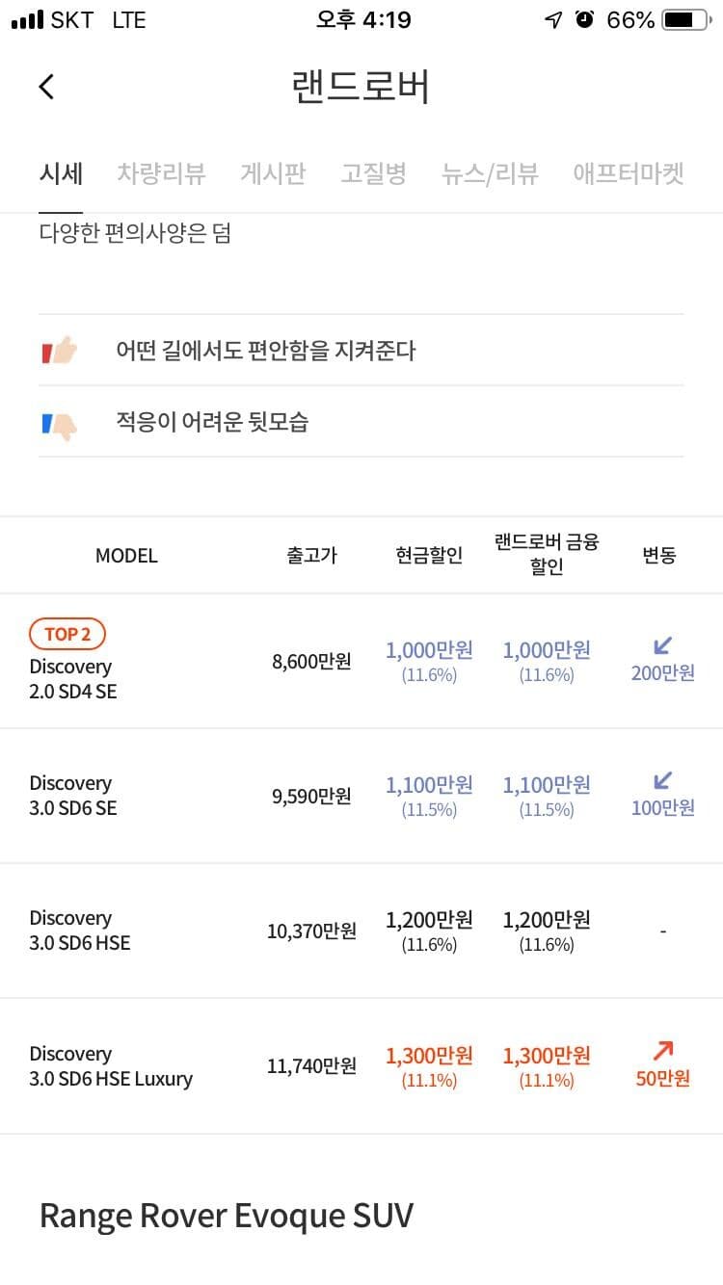Screen dimensions: 723x1285
Task: Click the orange upward arrow showing 50만원
Action: coord(662,1064)
